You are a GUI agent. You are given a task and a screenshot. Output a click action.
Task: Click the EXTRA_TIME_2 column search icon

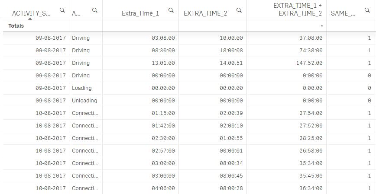point(239,10)
